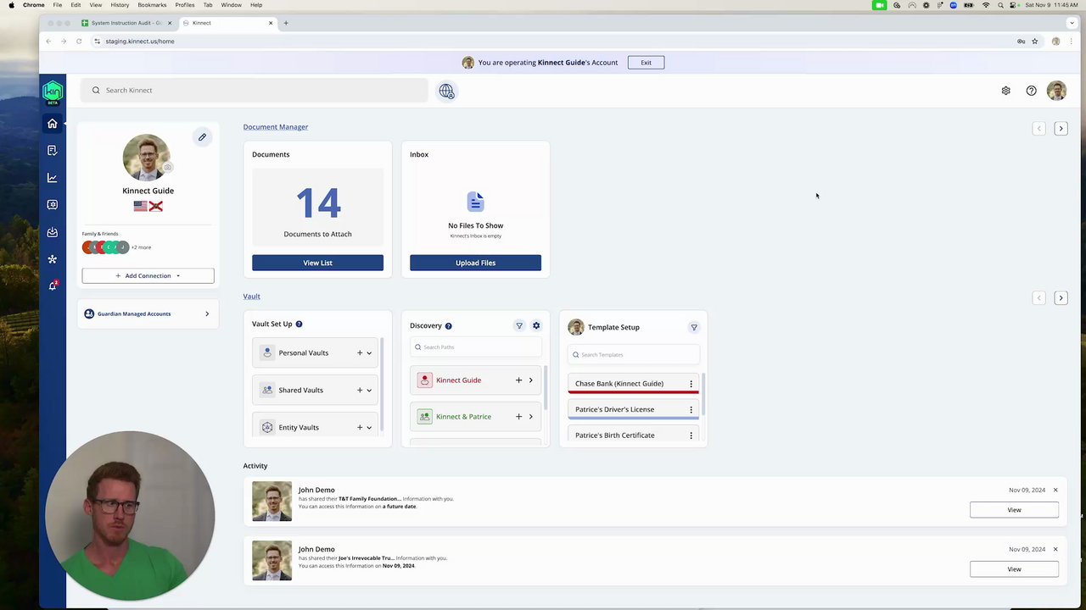Open Spotlight search in the menu bar

(999, 5)
